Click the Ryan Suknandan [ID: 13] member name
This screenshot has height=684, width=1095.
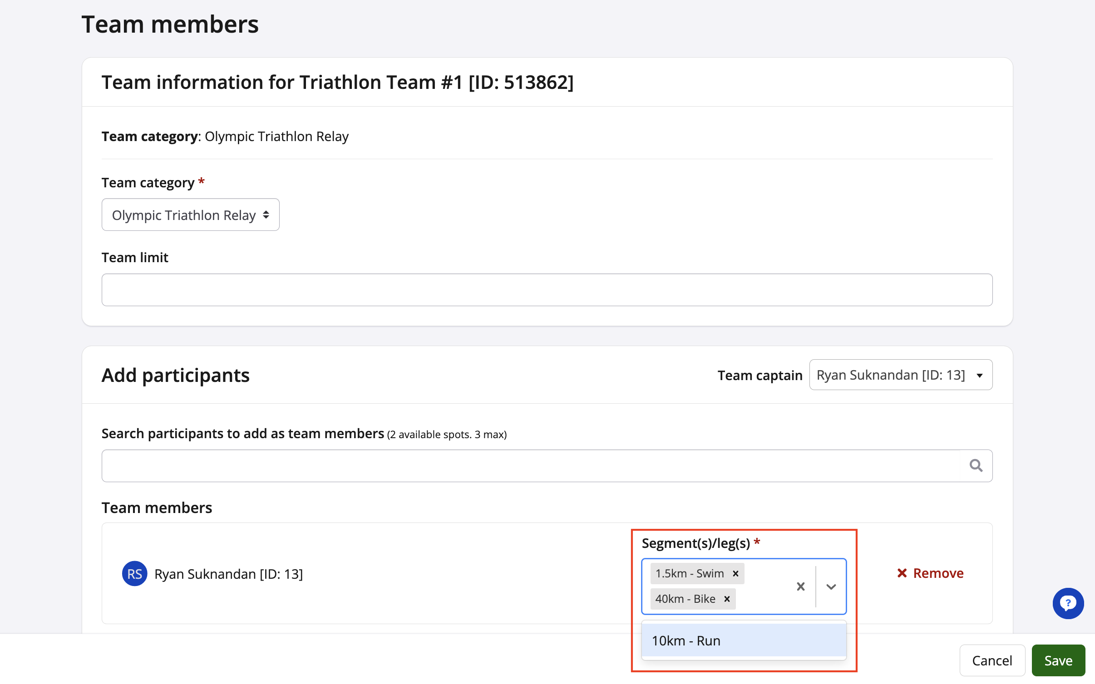tap(228, 574)
